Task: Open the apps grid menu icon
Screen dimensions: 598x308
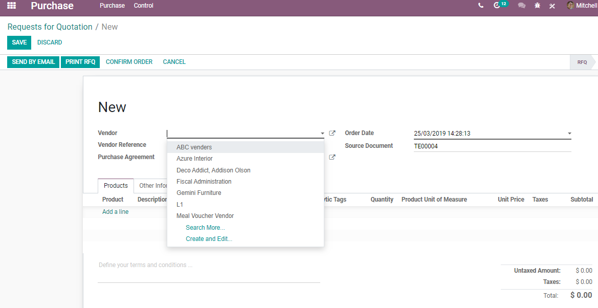Action: [11, 6]
